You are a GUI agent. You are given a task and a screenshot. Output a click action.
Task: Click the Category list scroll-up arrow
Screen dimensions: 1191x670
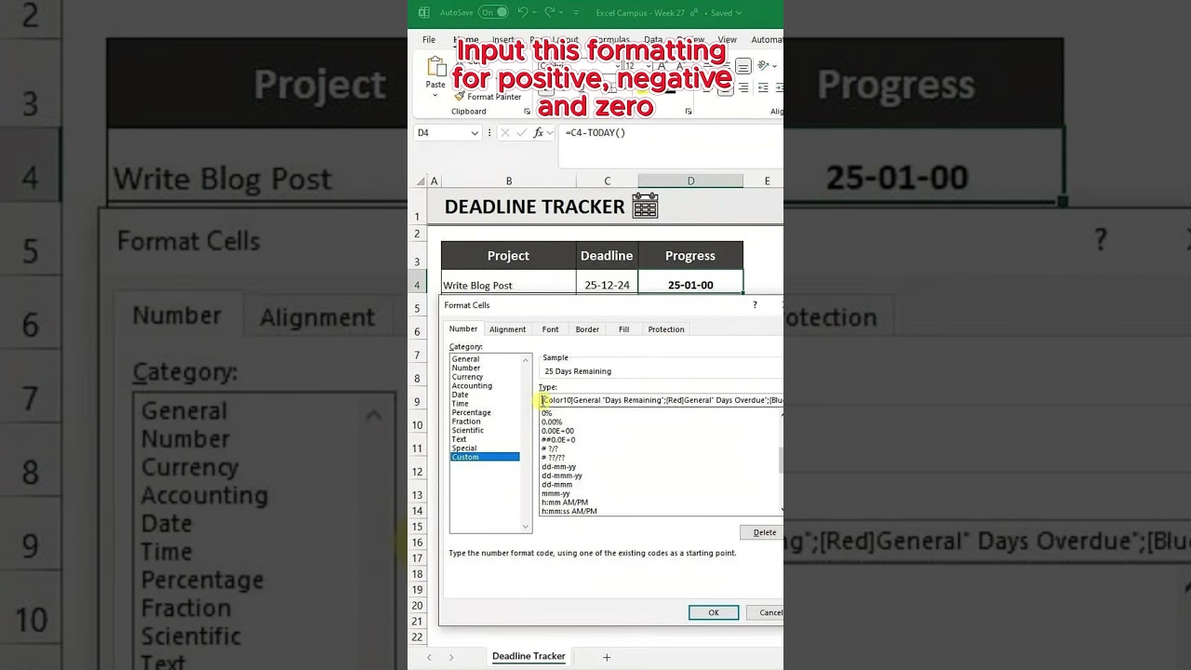[x=526, y=360]
